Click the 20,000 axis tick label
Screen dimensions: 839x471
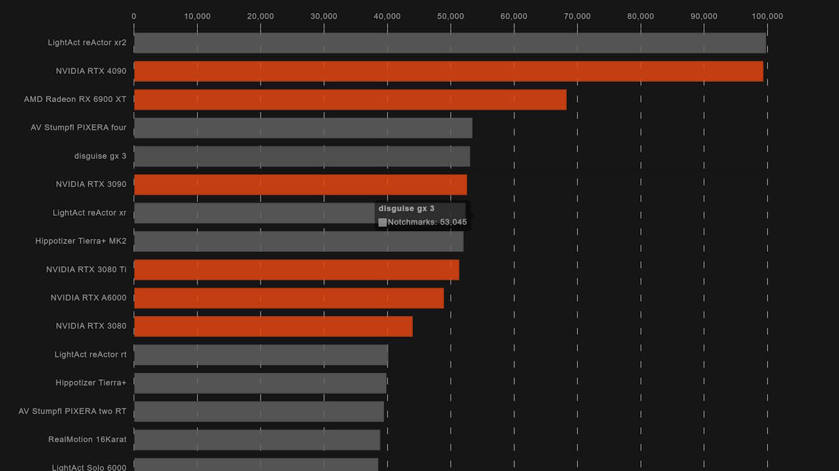(260, 16)
